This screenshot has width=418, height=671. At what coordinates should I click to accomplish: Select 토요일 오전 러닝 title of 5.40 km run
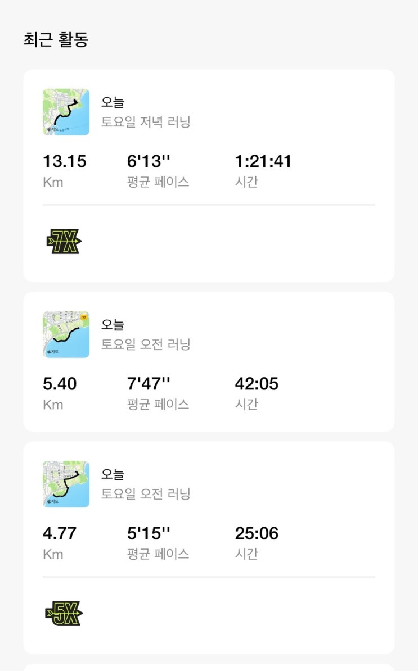pyautogui.click(x=146, y=344)
